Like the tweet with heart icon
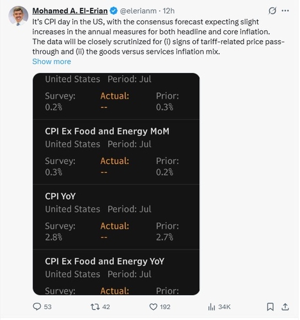Screen dimensions: 300x320 153,307
